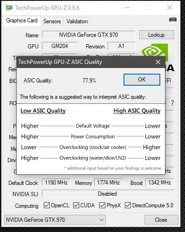
Task: Click the Name field showing GTX 970
Action: click(89, 35)
